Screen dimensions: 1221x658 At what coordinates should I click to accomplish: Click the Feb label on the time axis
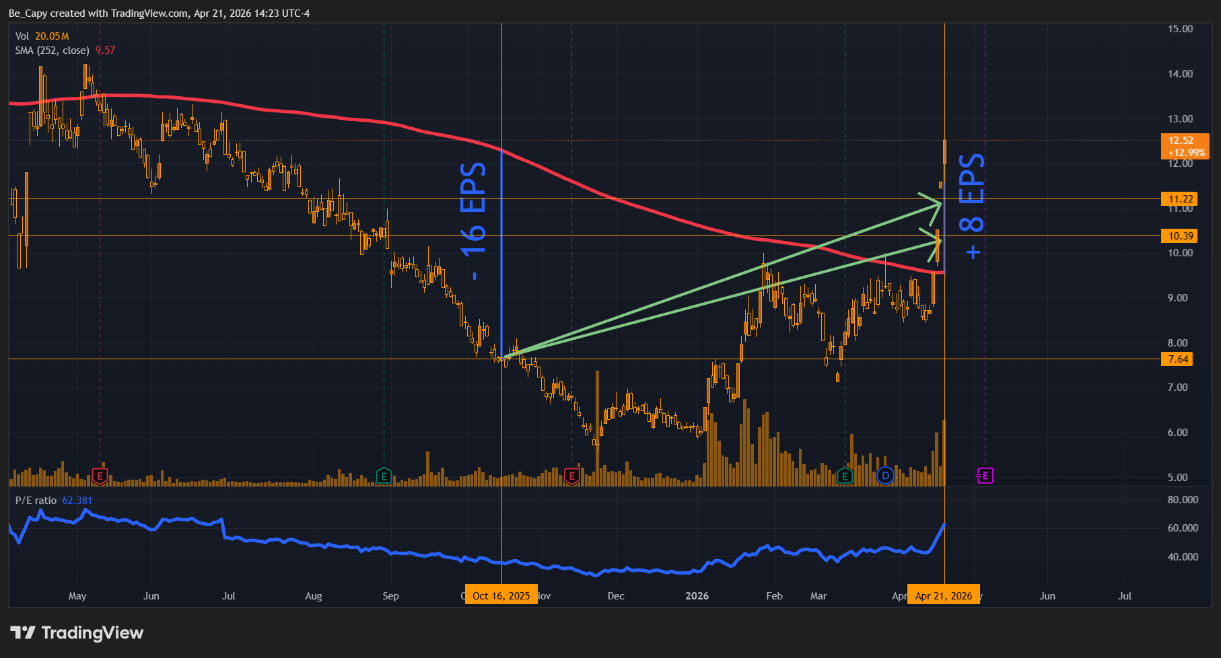(x=775, y=596)
